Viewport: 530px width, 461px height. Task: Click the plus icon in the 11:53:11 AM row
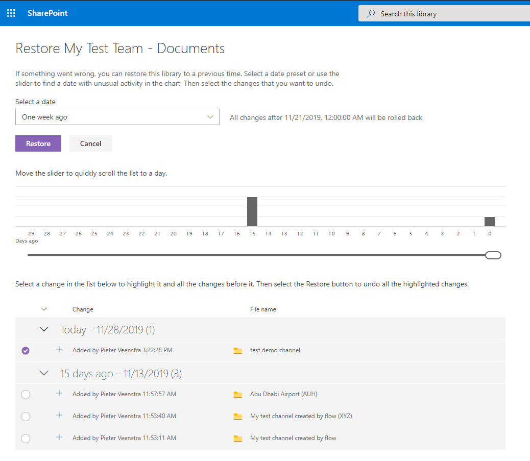pyautogui.click(x=59, y=437)
